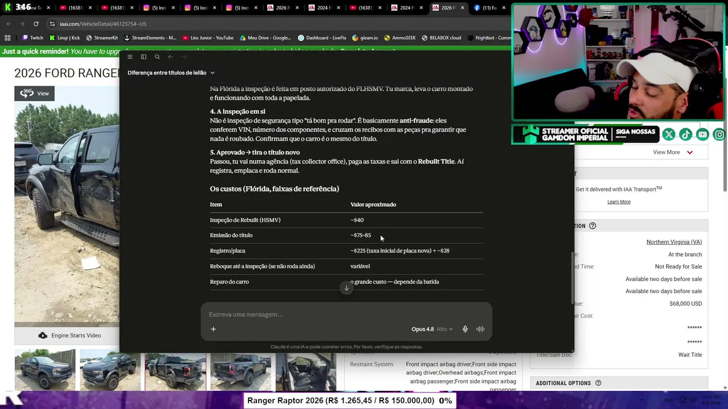The width and height of the screenshot is (728, 409).
Task: Open the BELABOX cloud bookmark
Action: (x=441, y=38)
